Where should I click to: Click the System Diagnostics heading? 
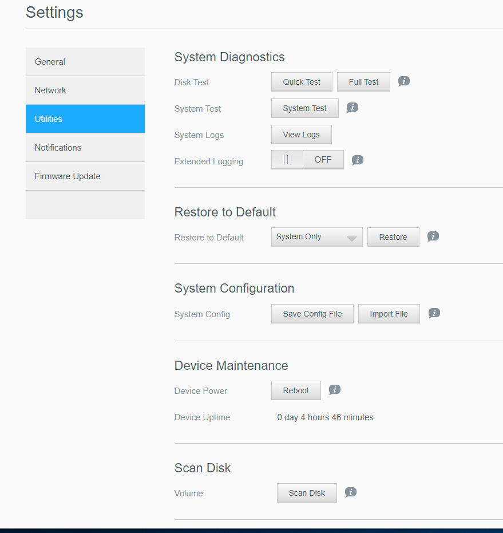click(x=229, y=57)
